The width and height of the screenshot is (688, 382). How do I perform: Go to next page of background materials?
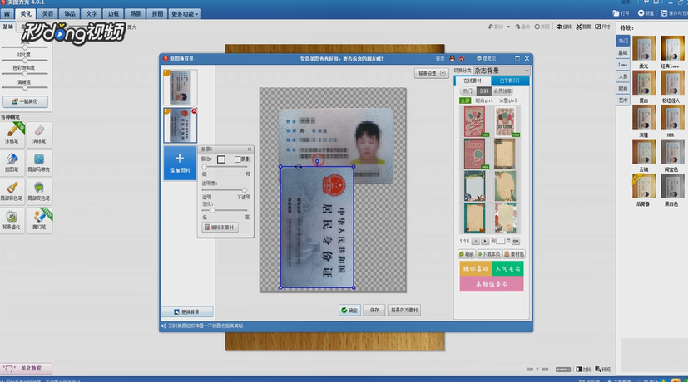[485, 241]
